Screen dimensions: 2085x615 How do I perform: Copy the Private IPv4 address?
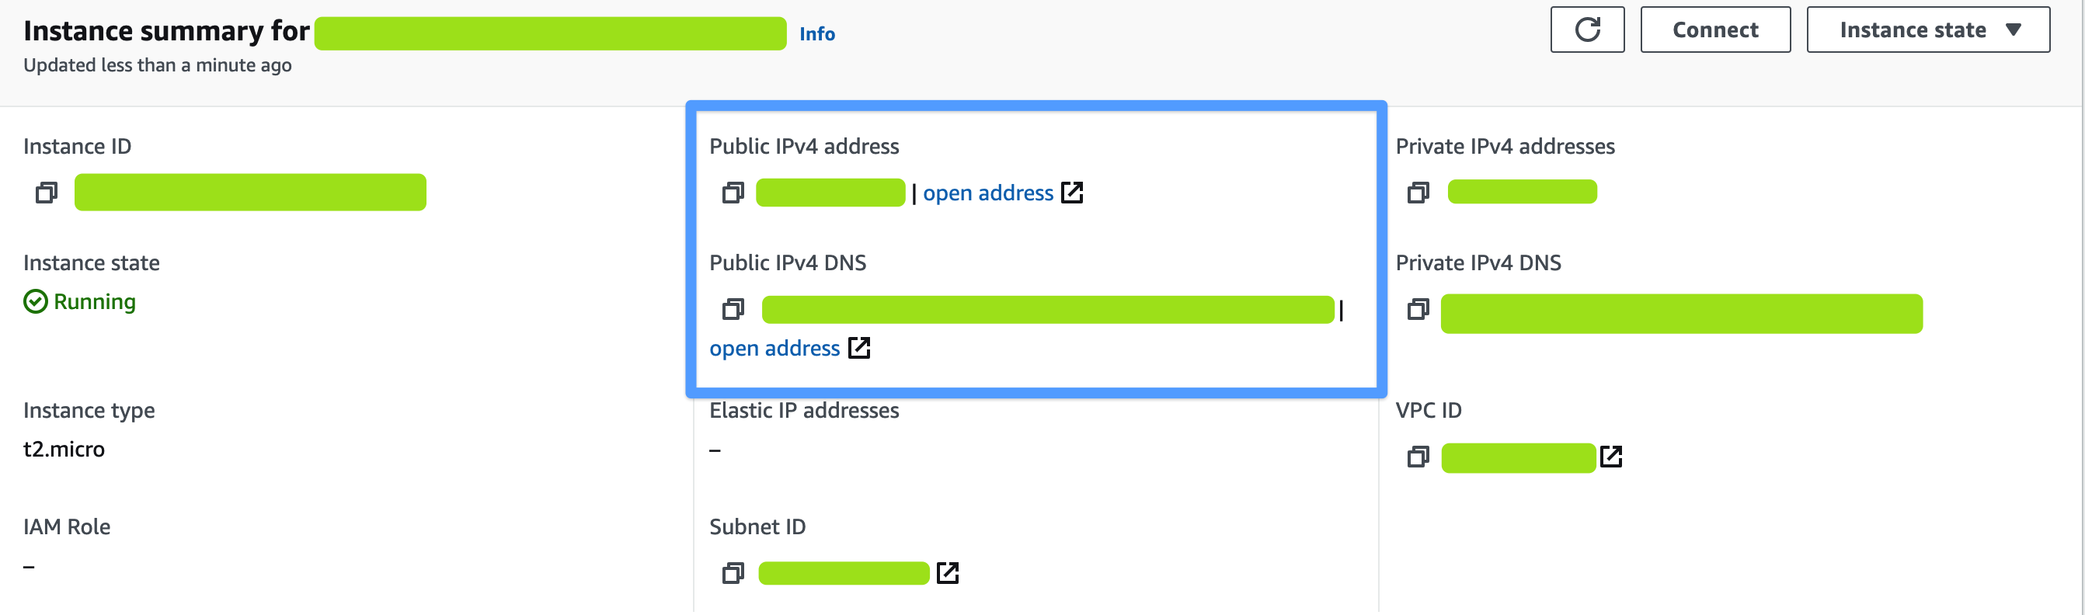[1418, 193]
